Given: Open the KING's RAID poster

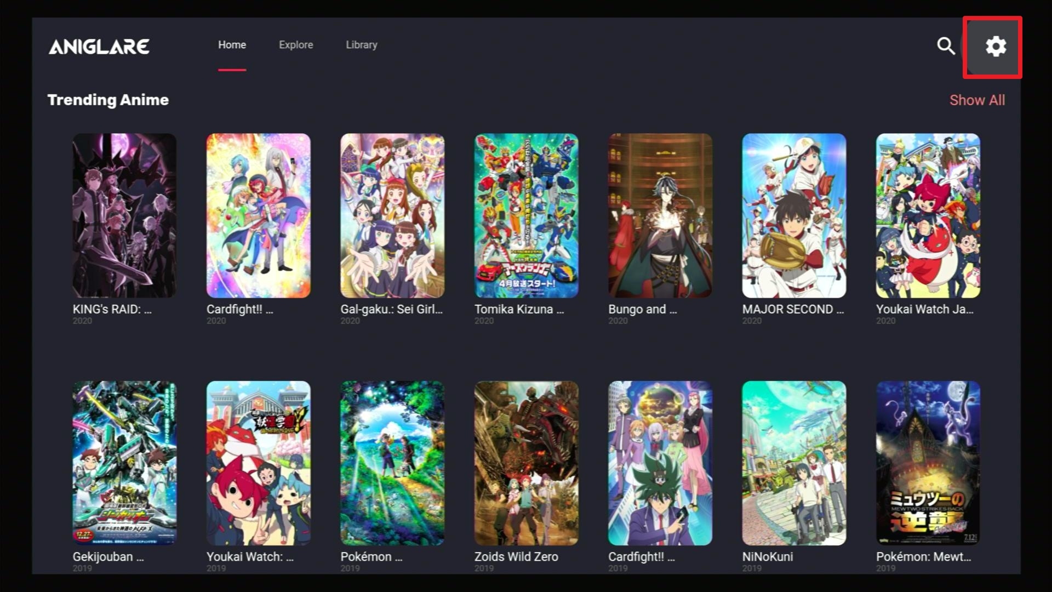Looking at the screenshot, I should point(124,215).
